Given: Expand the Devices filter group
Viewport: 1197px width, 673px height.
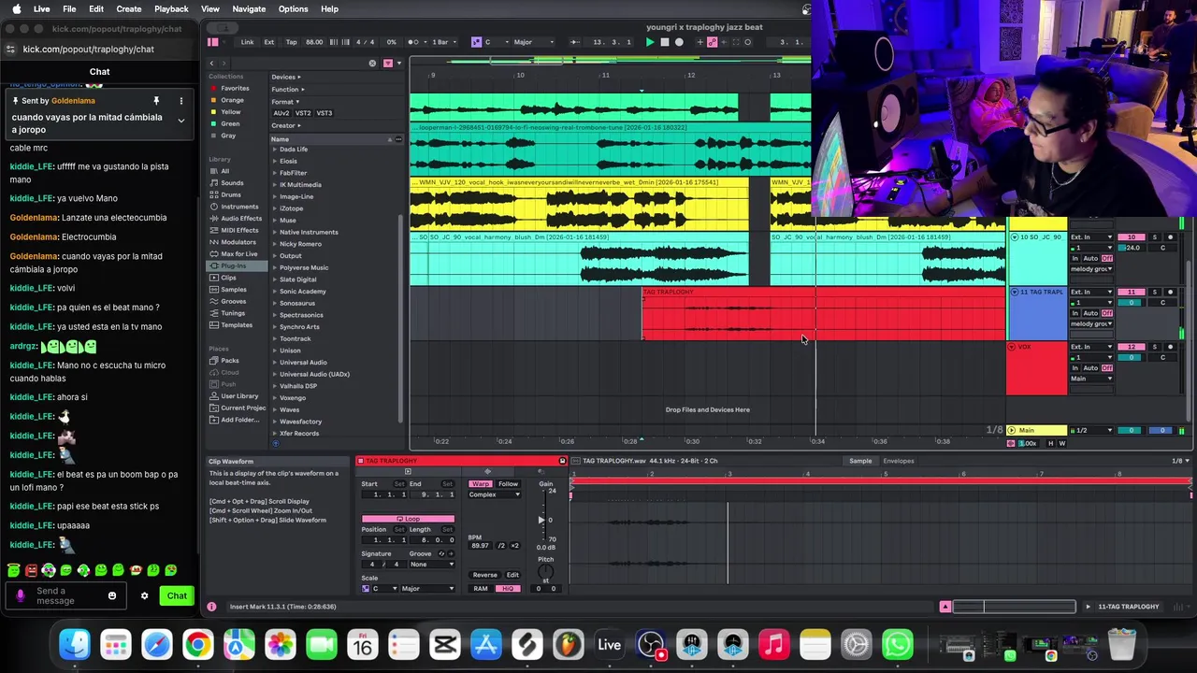Looking at the screenshot, I should click(x=285, y=77).
